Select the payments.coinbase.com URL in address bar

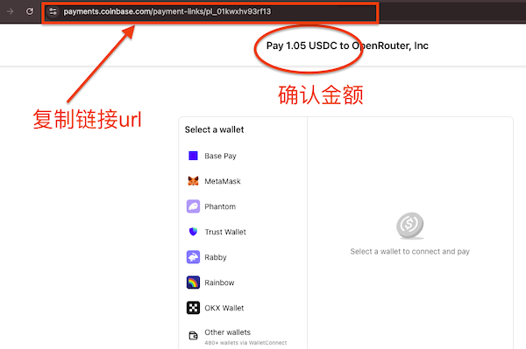(x=167, y=11)
